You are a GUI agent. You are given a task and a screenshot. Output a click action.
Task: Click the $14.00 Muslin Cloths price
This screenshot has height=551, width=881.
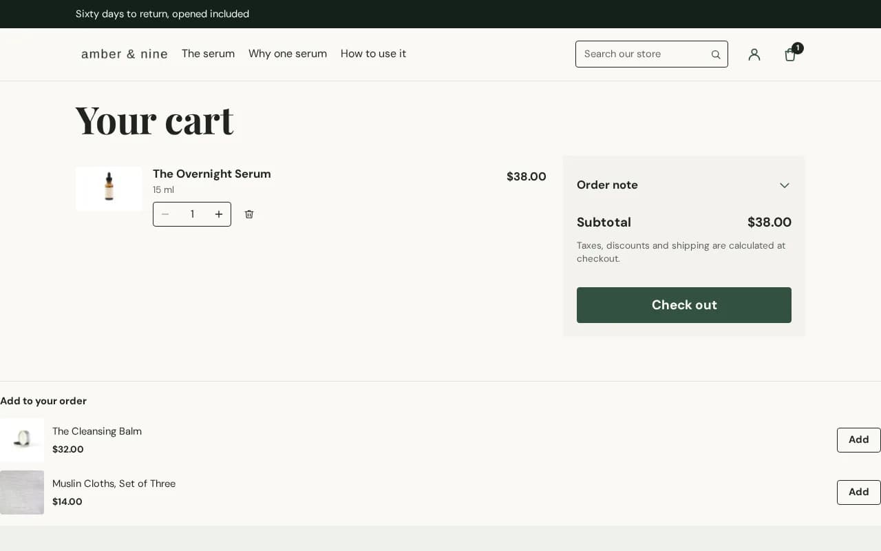point(67,502)
